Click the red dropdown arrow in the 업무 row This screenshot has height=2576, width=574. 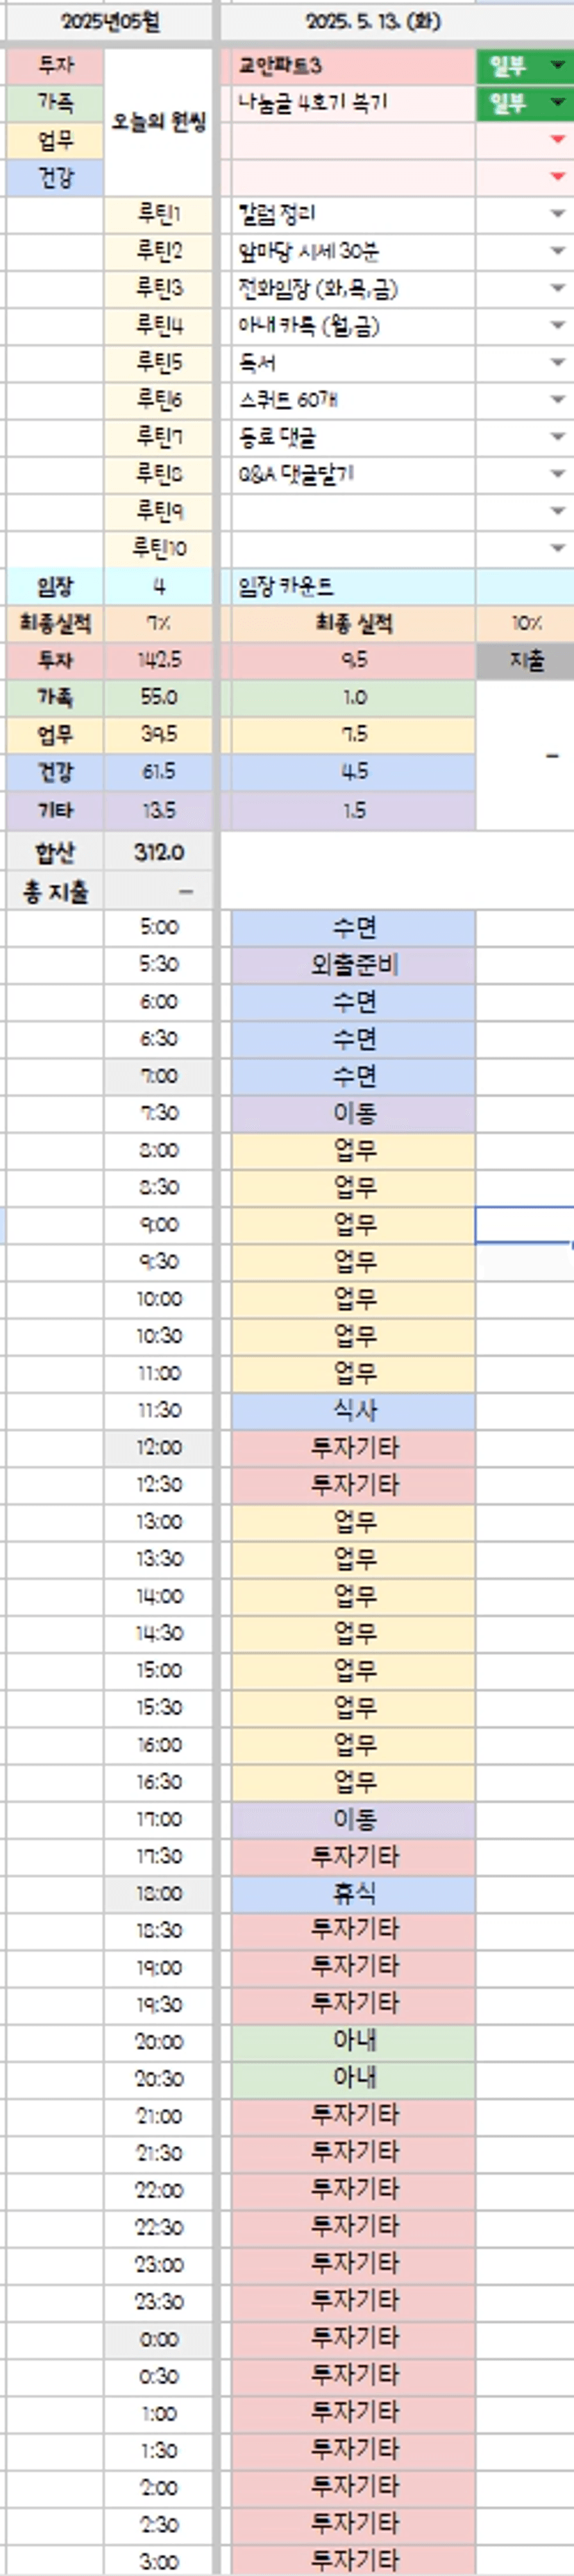[x=558, y=140]
